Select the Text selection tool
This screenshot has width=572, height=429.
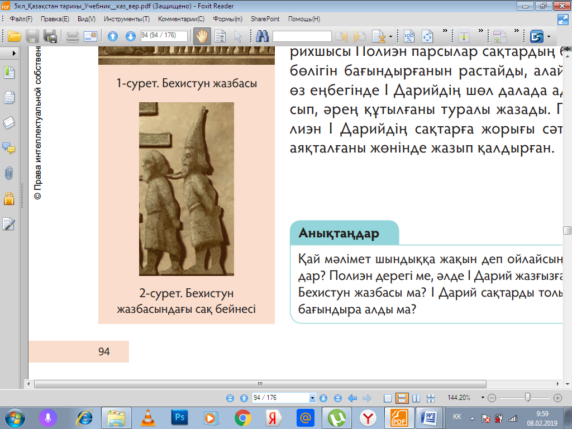point(220,36)
